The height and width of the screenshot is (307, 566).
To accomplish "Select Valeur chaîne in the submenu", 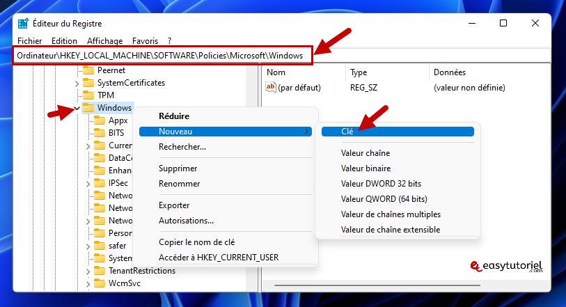I will pos(398,153).
